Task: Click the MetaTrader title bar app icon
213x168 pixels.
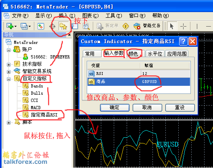Action: click(6, 6)
